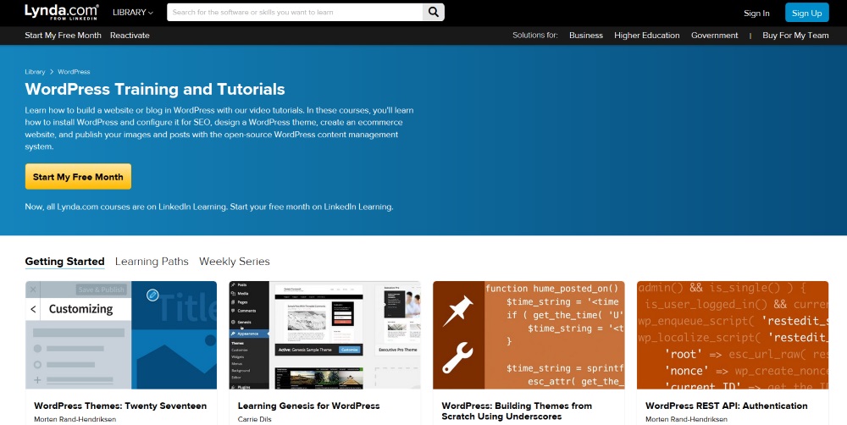Screen dimensions: 847x425
Task: Click the search input field
Action: click(x=295, y=12)
